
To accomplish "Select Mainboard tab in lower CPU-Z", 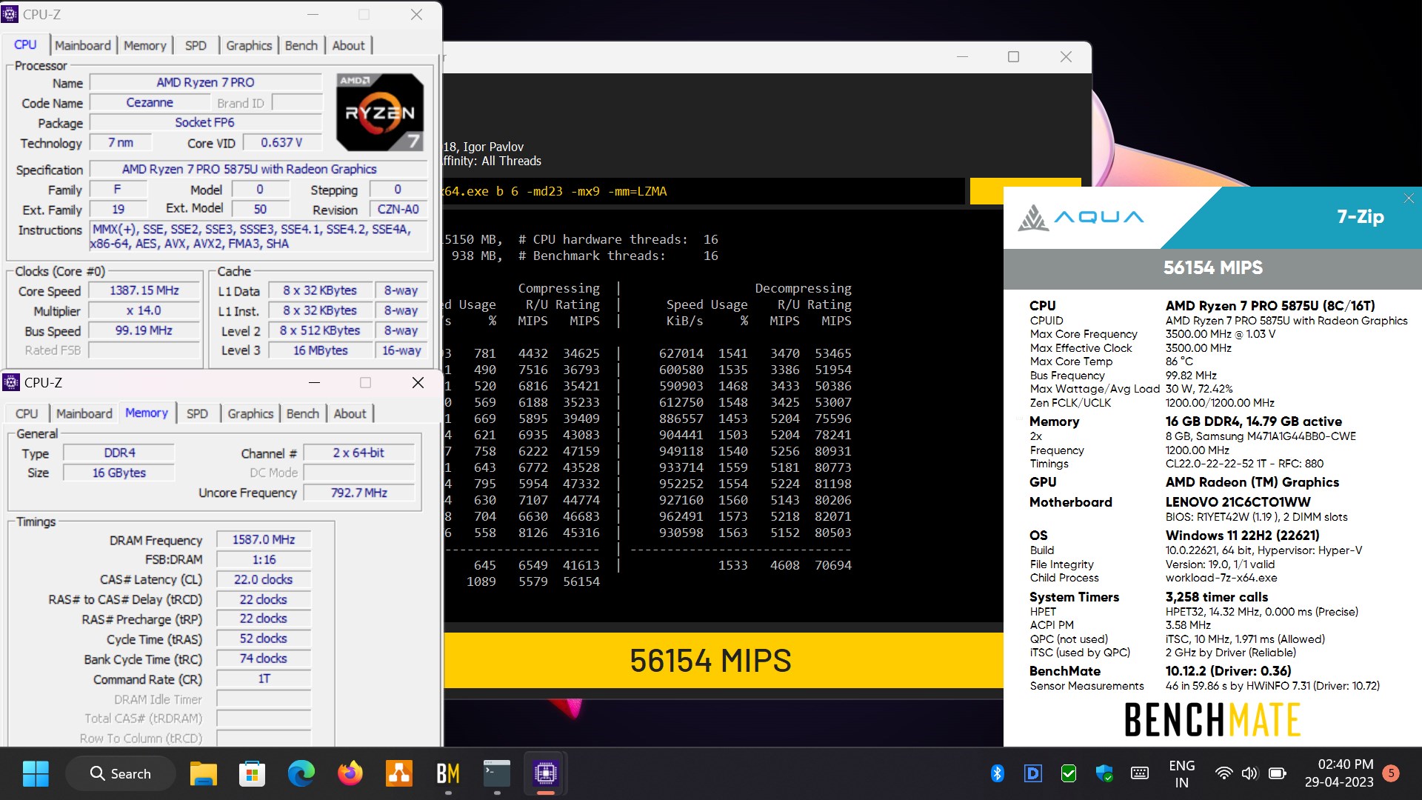I will pos(84,413).
